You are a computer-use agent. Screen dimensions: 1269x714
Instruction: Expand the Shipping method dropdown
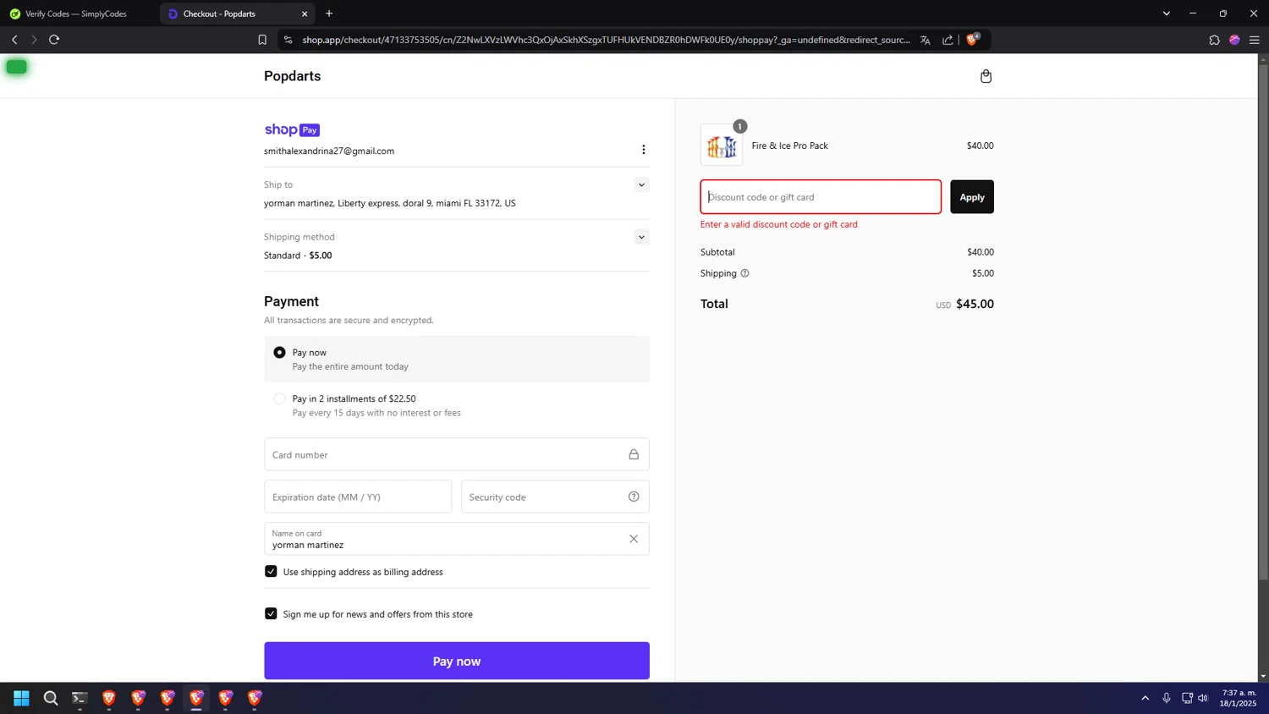pyautogui.click(x=641, y=237)
